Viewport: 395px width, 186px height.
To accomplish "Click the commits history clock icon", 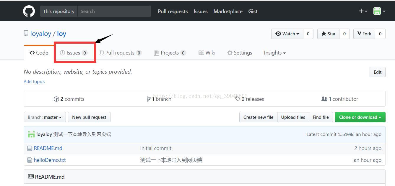I will click(x=56, y=99).
